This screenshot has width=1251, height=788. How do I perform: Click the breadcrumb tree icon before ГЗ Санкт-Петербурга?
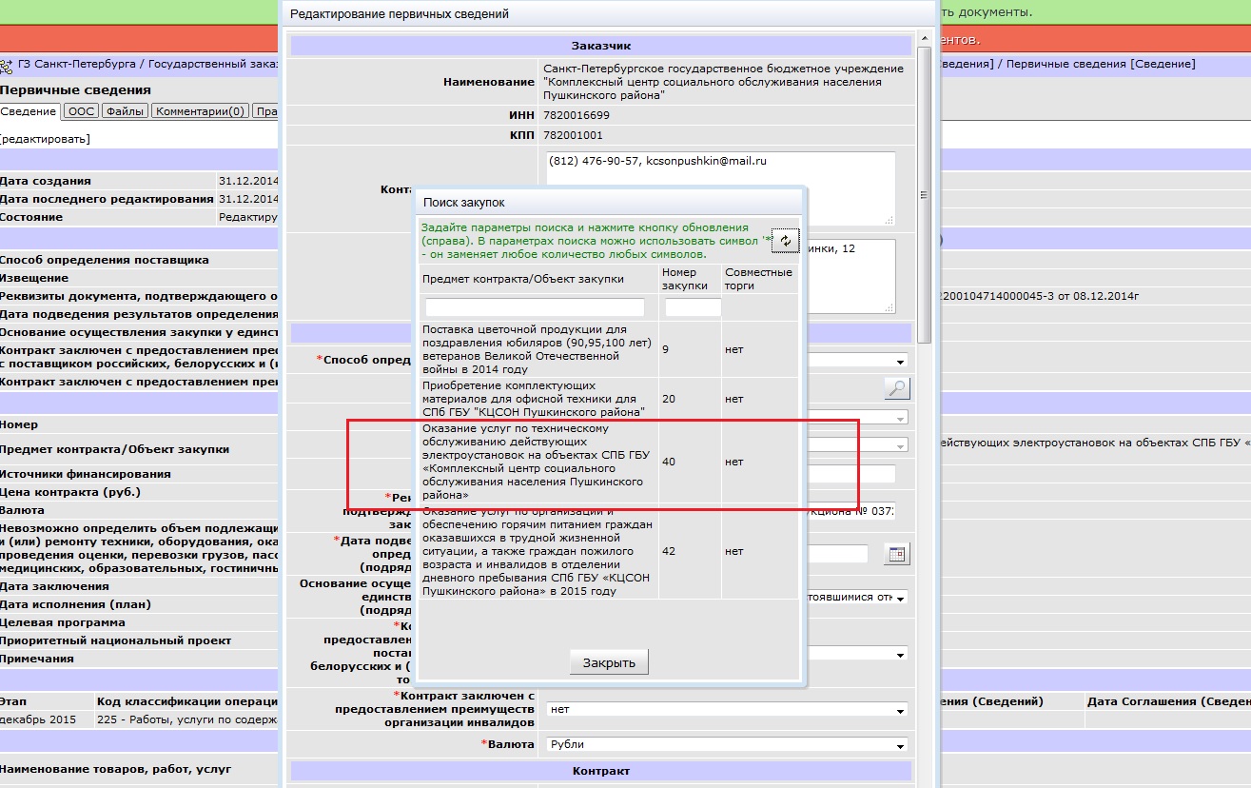[8, 65]
